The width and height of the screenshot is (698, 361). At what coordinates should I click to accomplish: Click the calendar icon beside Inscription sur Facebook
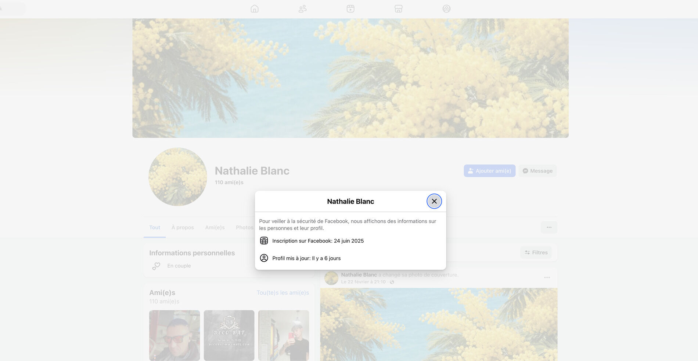pyautogui.click(x=264, y=241)
